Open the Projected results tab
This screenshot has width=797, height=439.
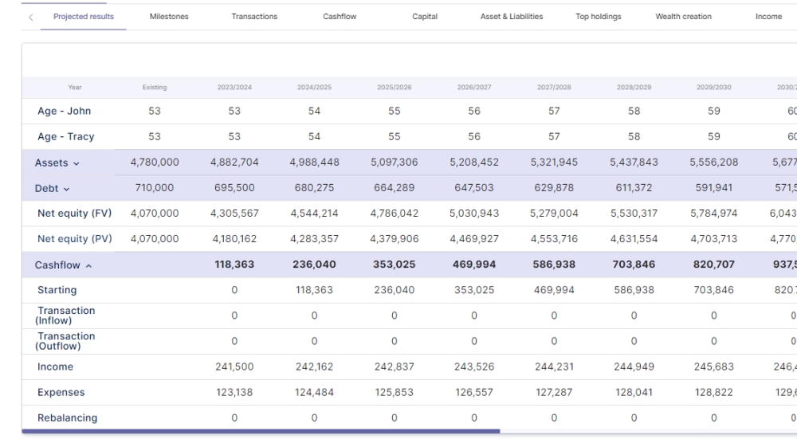point(84,17)
